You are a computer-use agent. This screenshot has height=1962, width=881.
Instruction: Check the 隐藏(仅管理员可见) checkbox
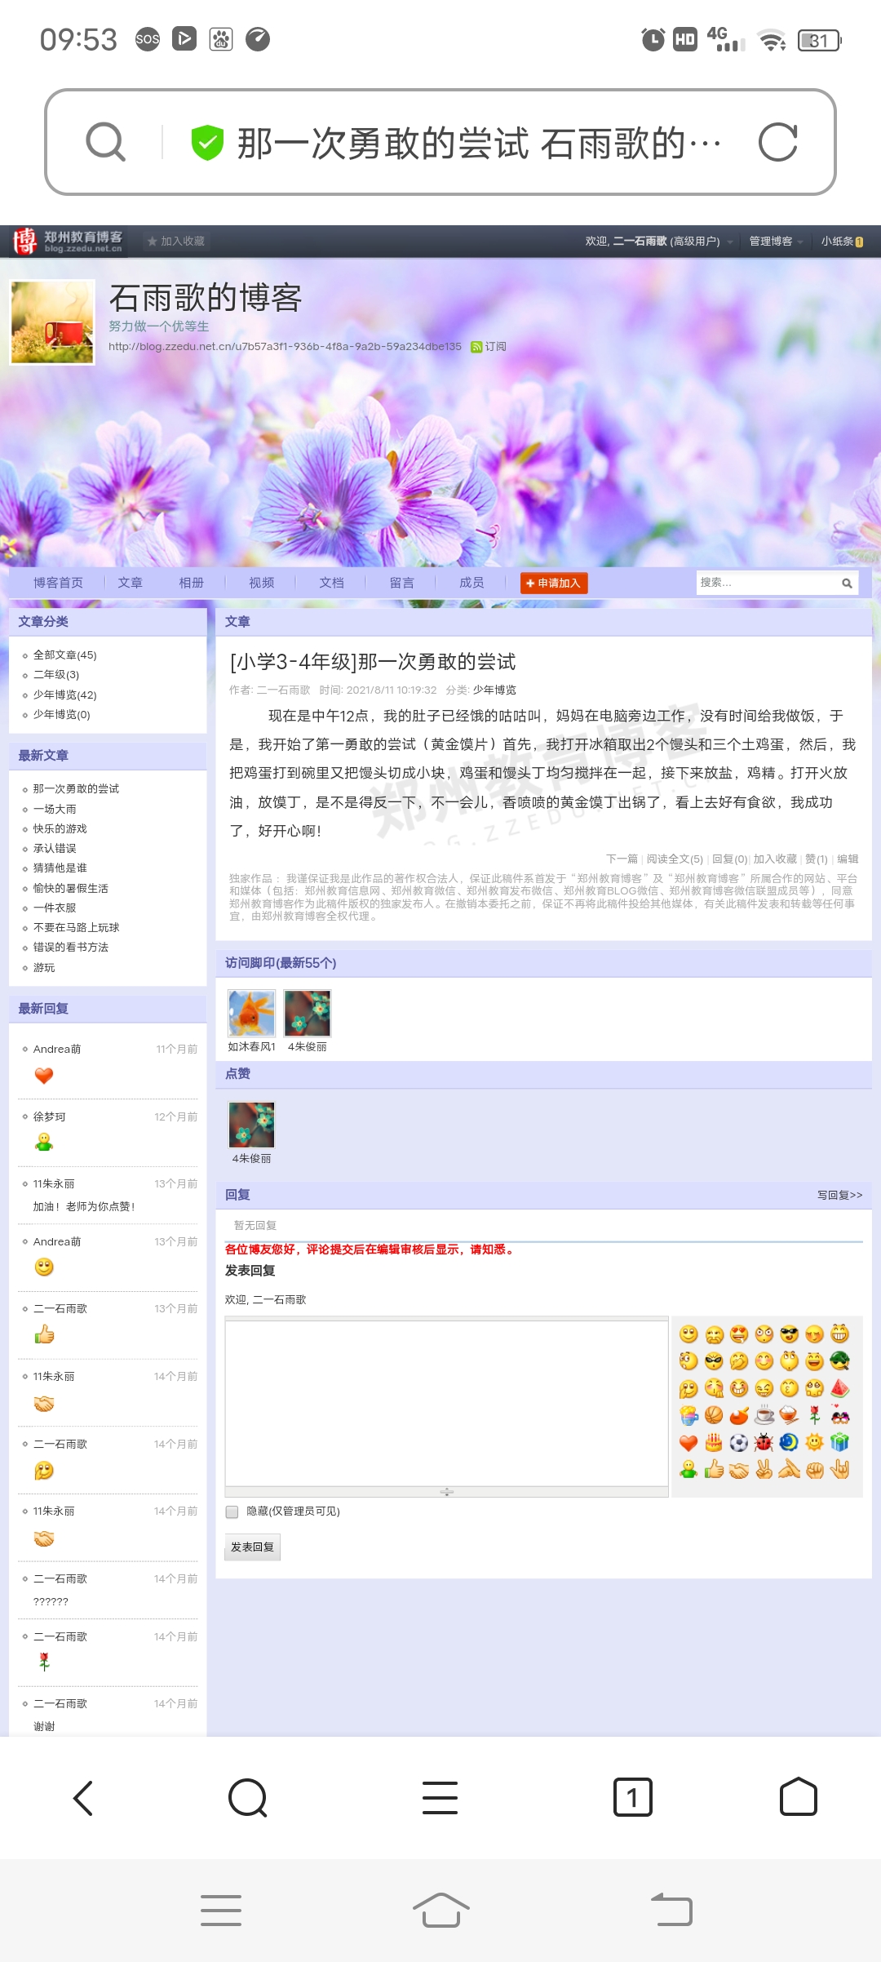pos(232,1511)
